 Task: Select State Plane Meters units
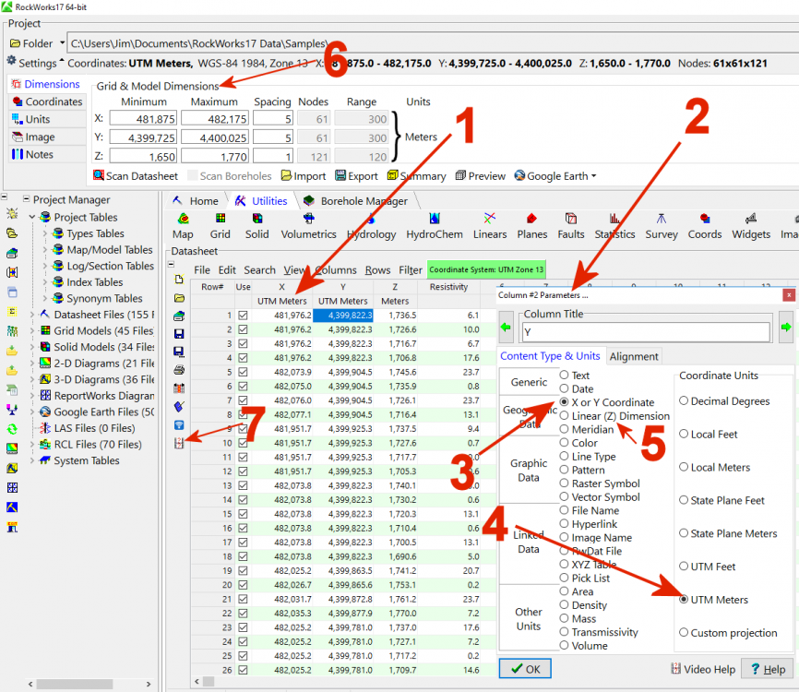684,533
